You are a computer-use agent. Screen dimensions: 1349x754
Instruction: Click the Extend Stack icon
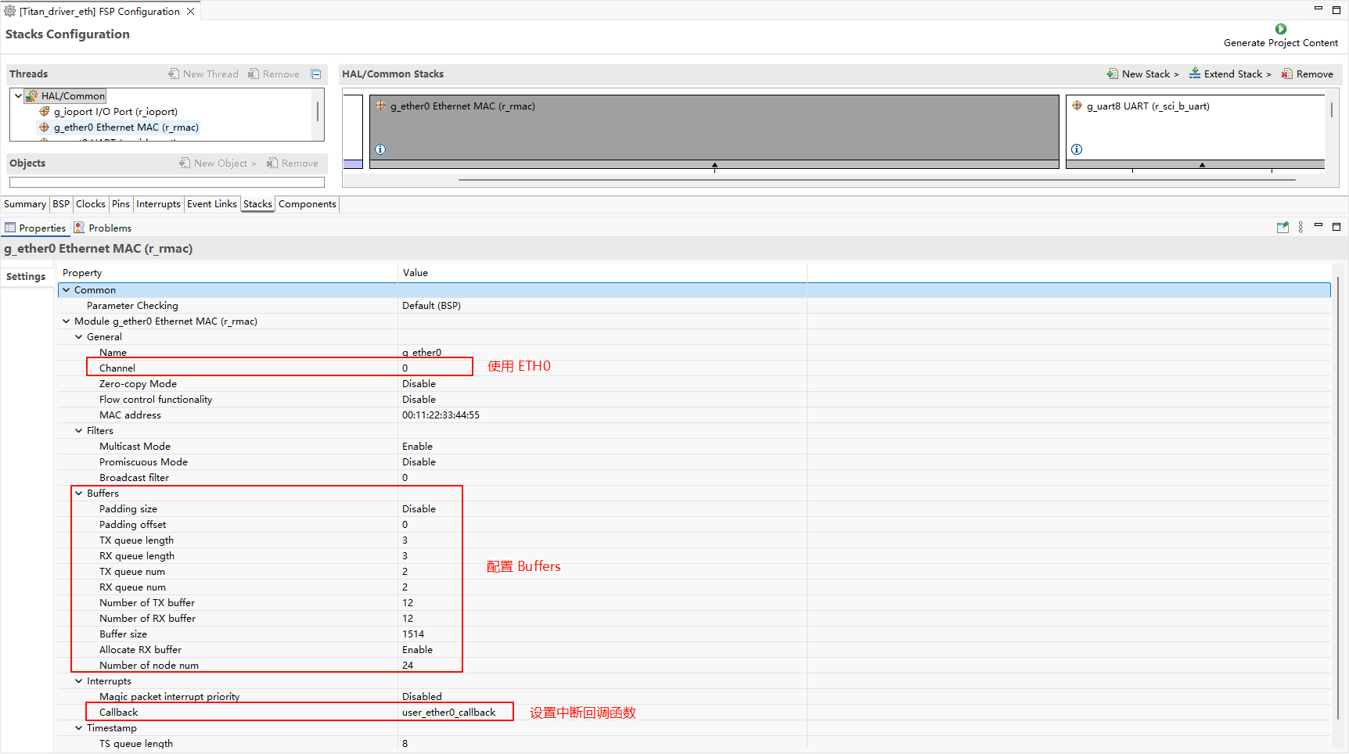point(1195,74)
